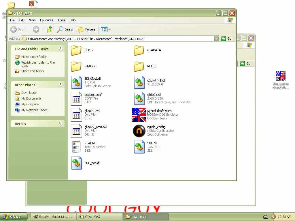Select the Grand Theft Auto flag icon

tap(139, 115)
